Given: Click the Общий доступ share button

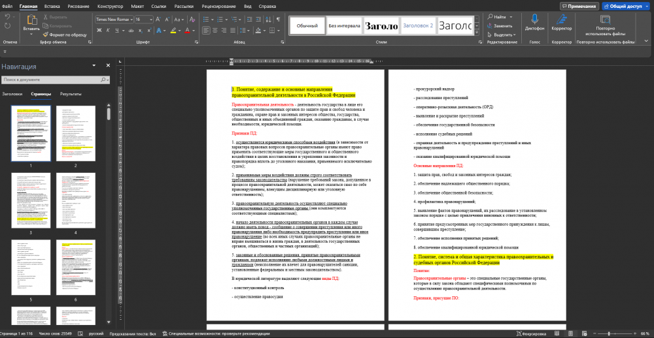Looking at the screenshot, I should (x=625, y=6).
